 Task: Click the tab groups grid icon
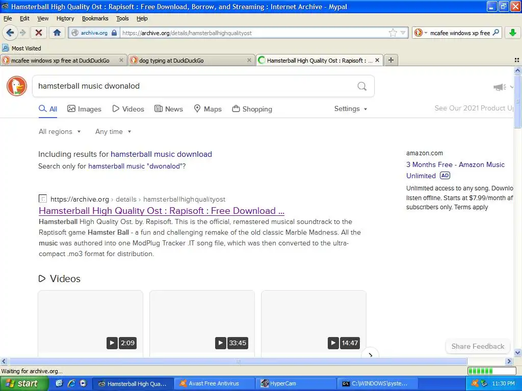[517, 60]
